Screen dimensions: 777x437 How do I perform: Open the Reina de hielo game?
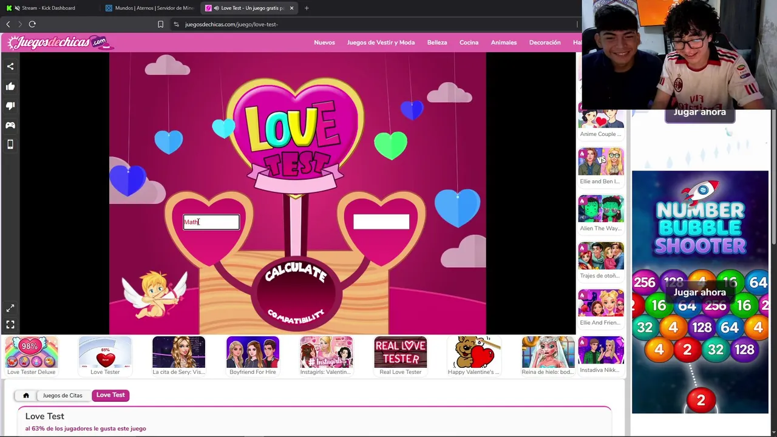point(548,356)
